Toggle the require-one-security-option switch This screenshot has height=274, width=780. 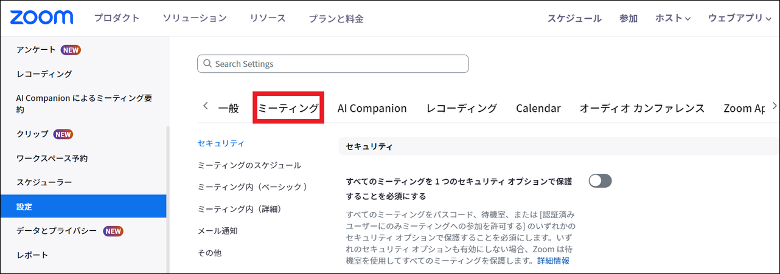pos(600,180)
